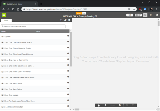This screenshot has height=111, width=160.
Task: Click the step search input field
Action: 33,26
